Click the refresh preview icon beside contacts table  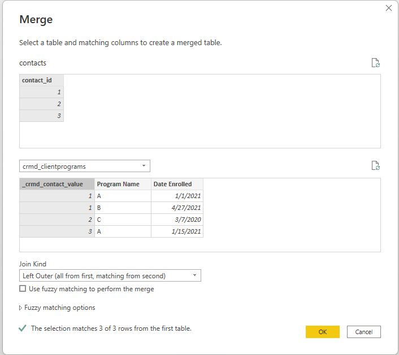click(x=376, y=63)
